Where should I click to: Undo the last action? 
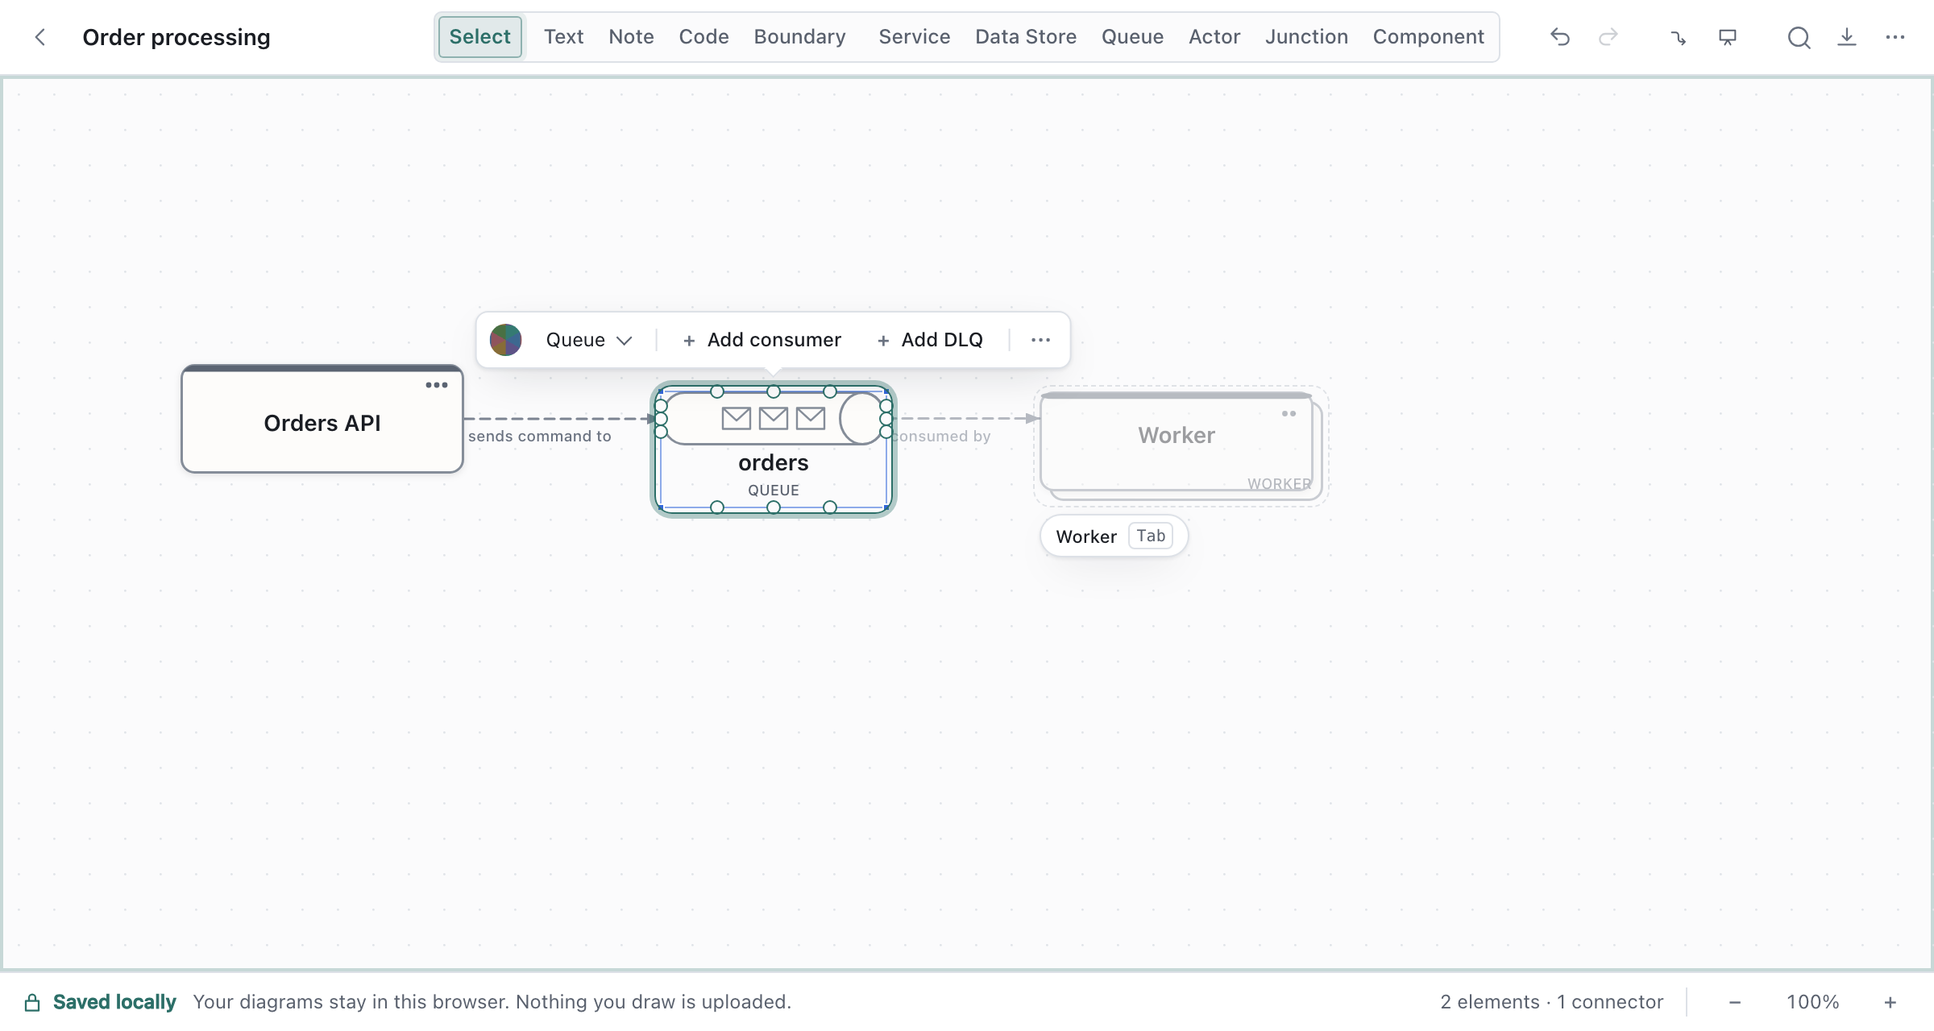(1560, 37)
